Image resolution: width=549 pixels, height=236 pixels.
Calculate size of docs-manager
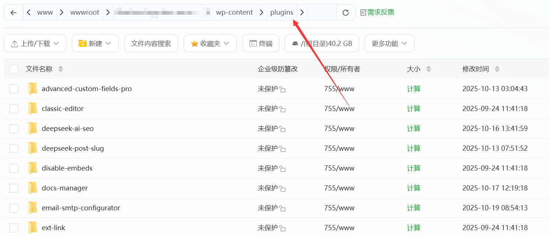pyautogui.click(x=413, y=188)
